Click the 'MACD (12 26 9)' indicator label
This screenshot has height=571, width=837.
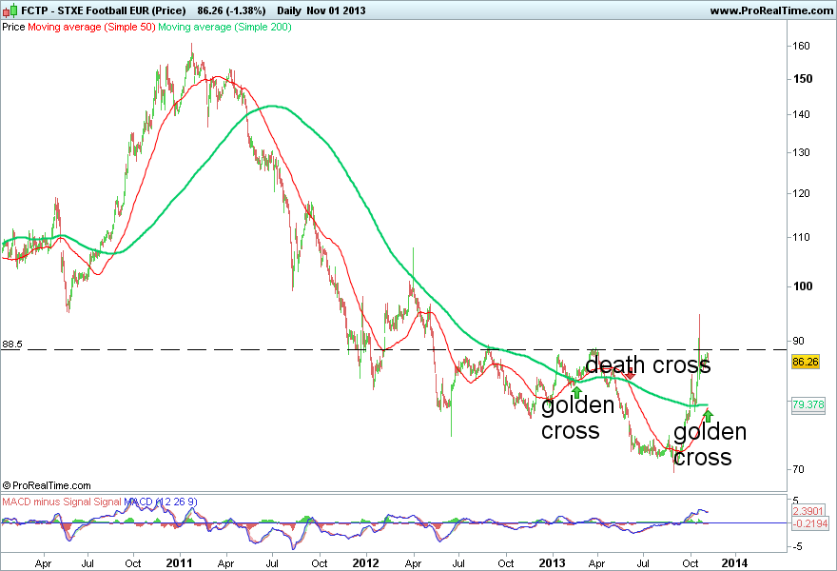pyautogui.click(x=161, y=502)
